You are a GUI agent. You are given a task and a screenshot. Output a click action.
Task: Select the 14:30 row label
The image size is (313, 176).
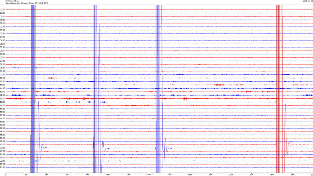pyautogui.click(x=2, y=109)
